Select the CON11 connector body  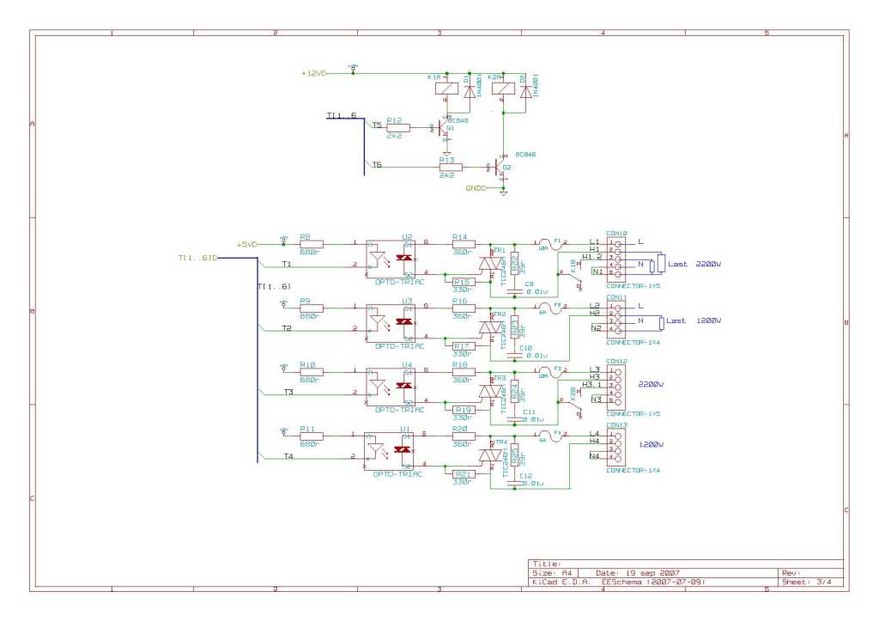pos(616,320)
